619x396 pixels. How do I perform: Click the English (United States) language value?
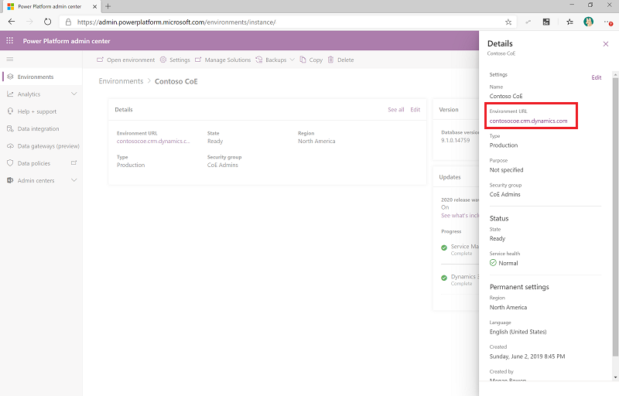(518, 332)
